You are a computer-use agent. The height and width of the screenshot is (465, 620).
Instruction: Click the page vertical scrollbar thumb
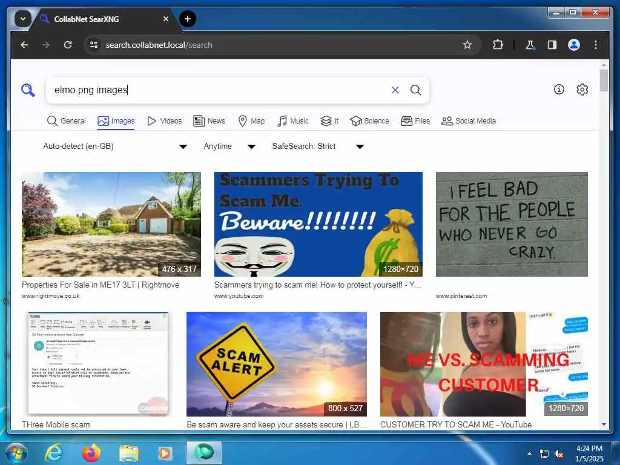[x=604, y=81]
